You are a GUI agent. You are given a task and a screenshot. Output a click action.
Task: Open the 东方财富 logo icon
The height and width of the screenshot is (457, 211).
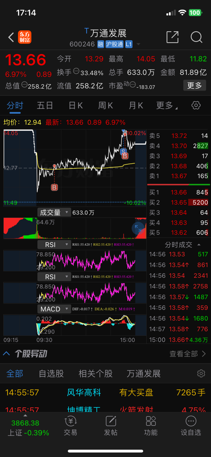point(25,37)
